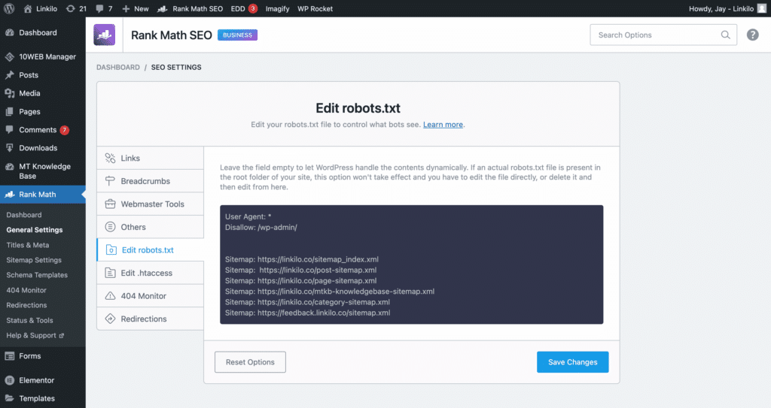Open Titles & Meta submenu item

point(28,245)
